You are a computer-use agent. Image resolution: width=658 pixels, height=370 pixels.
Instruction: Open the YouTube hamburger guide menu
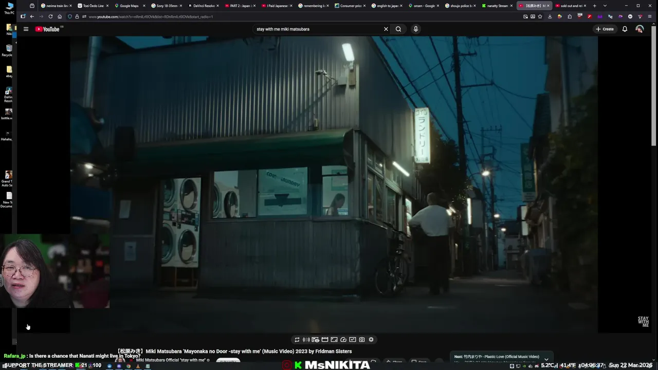point(26,29)
